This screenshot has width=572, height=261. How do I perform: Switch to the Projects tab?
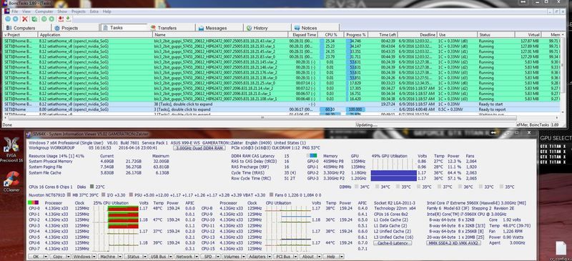(75, 28)
